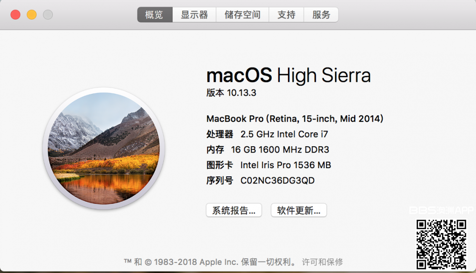This screenshot has height=273, width=476.
Task: Click the macOS High Sierra title
Action: point(288,75)
